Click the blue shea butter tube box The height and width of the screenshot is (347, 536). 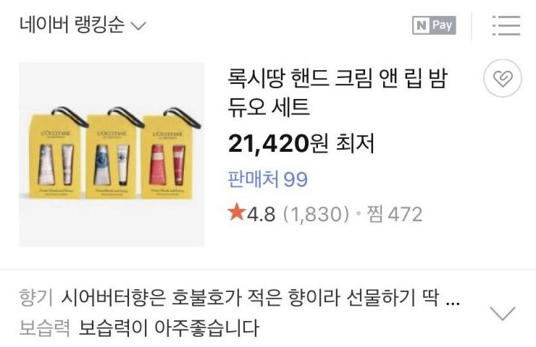coord(111,156)
